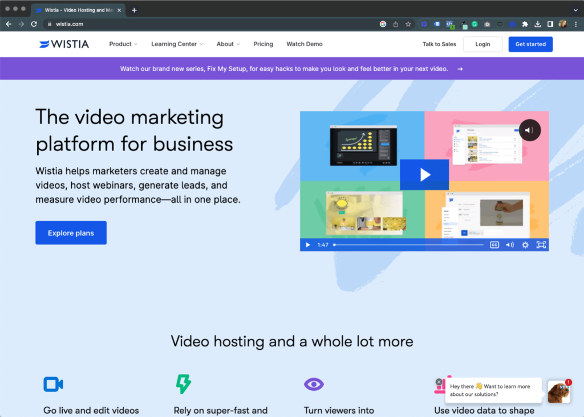
Task: Open the Pricing page
Action: pos(263,44)
